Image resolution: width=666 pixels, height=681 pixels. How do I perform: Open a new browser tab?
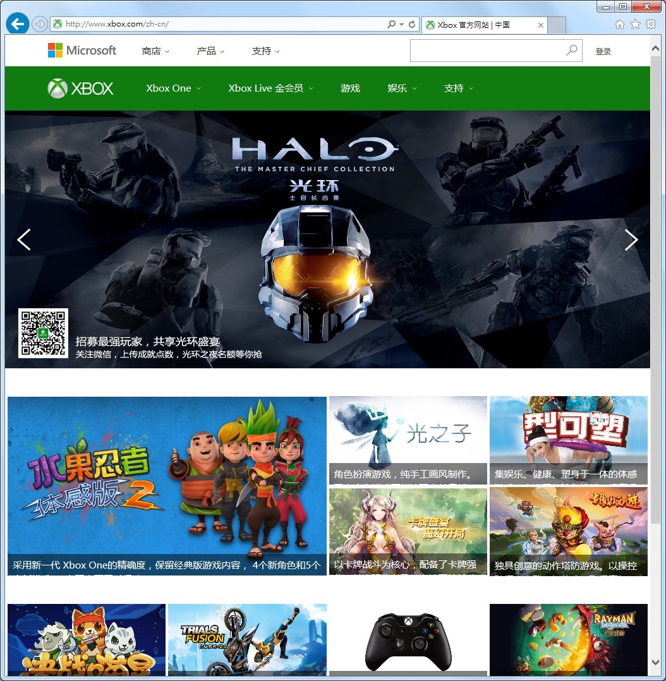click(557, 25)
